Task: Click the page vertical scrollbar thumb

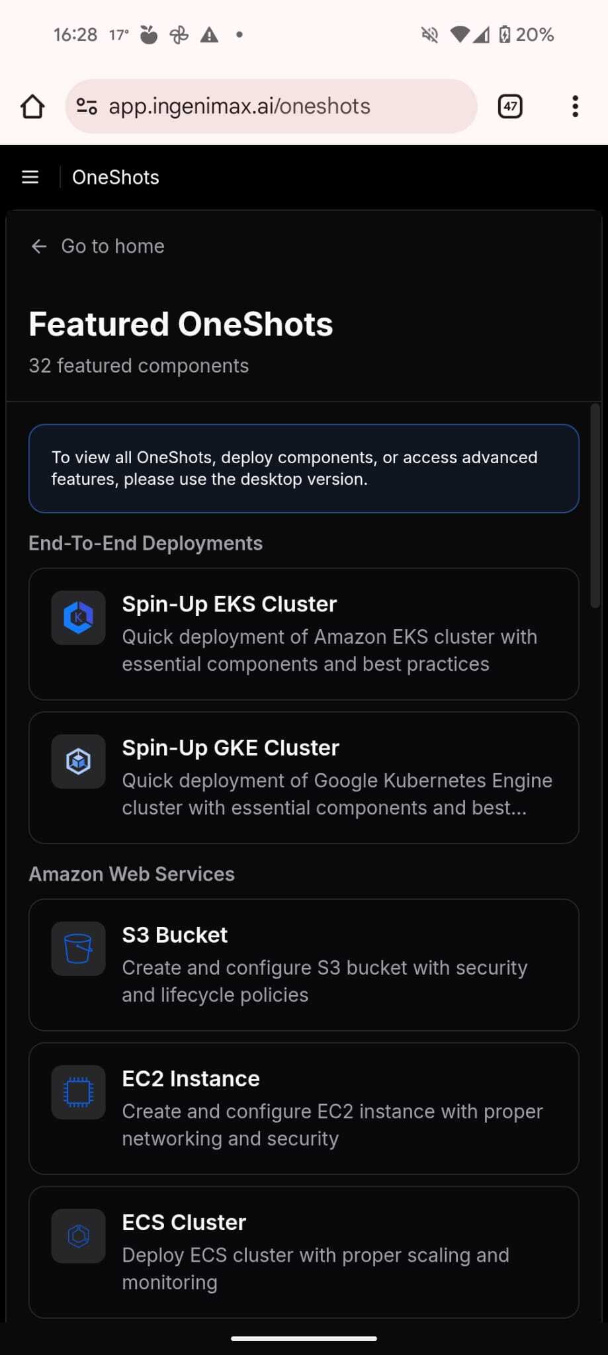Action: click(x=595, y=506)
